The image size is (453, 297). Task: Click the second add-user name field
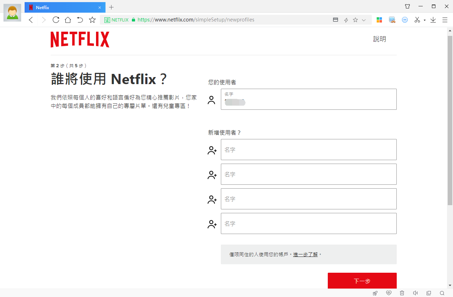point(308,174)
